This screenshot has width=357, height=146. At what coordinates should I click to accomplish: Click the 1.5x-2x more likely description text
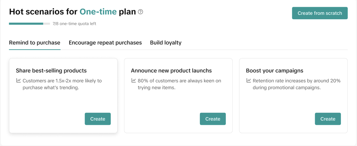point(62,84)
